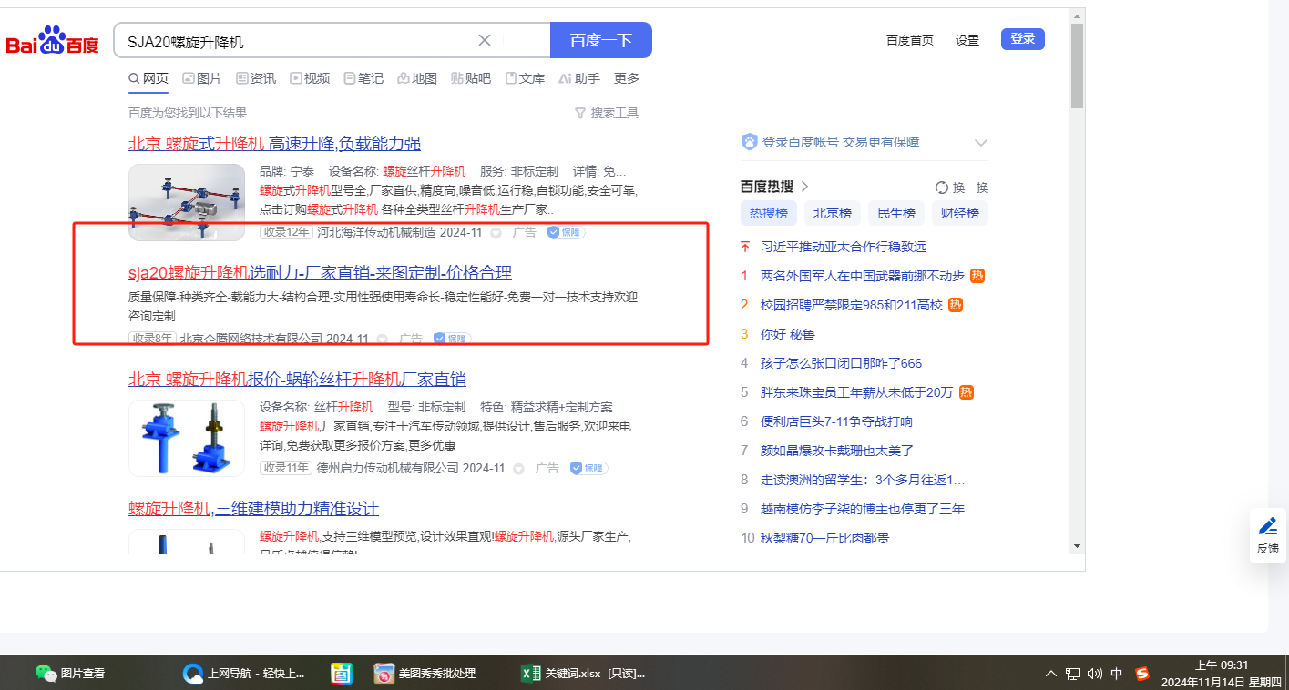The width and height of the screenshot is (1289, 690).
Task: Clear the search box with X icon
Action: (485, 40)
